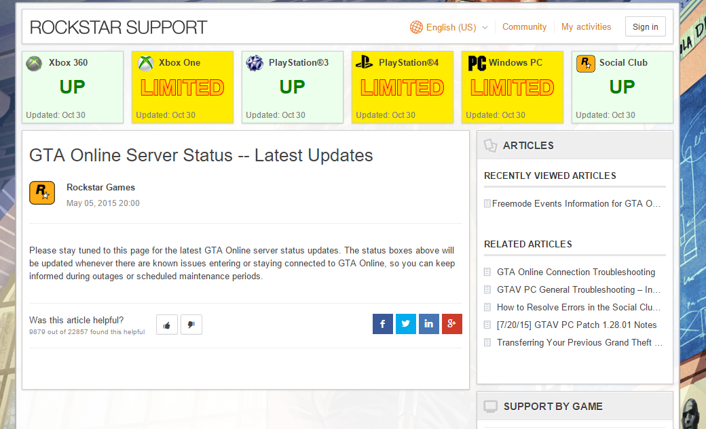Click the Sign in button

[645, 26]
